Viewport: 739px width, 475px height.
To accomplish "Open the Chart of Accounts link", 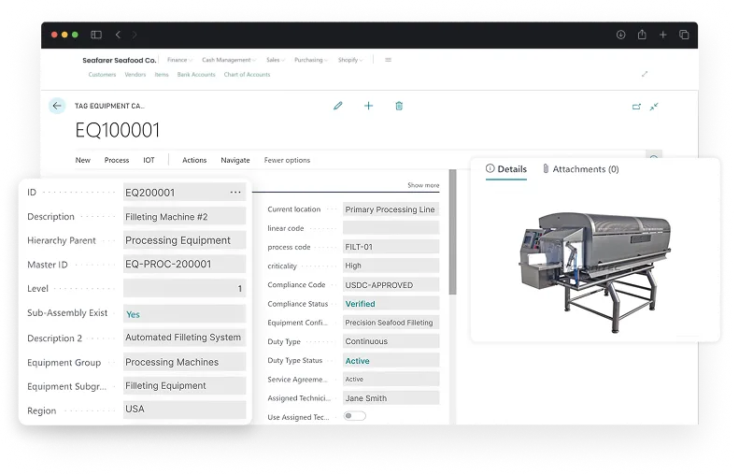I will [247, 75].
